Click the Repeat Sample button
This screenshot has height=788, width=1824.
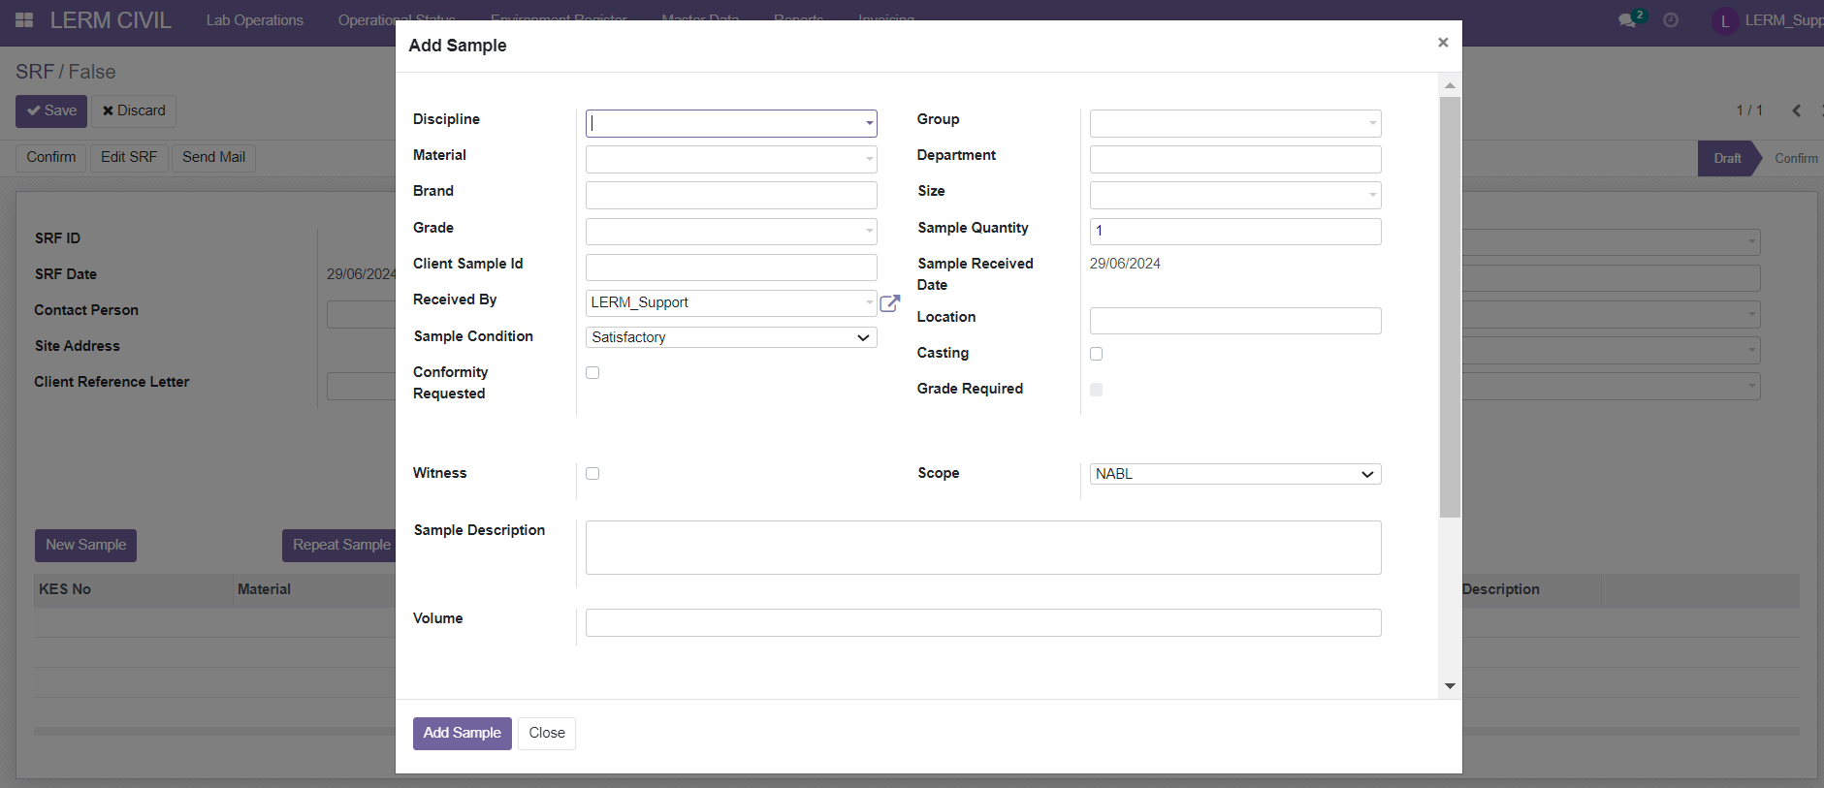click(341, 545)
